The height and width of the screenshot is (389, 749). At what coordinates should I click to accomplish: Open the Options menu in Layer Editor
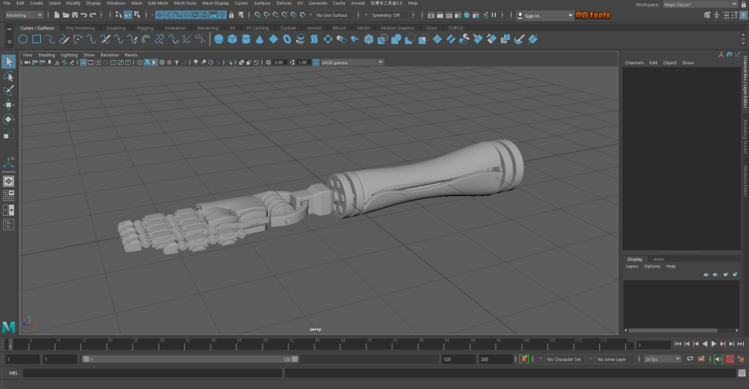point(652,266)
